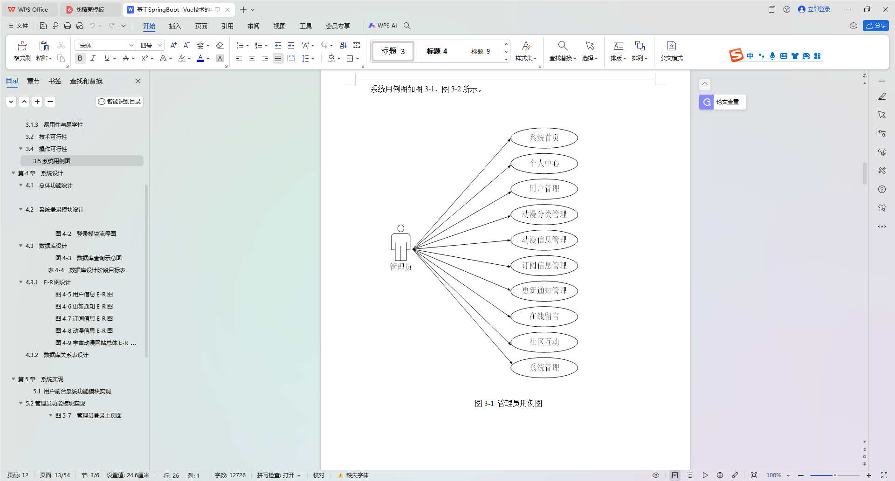The width and height of the screenshot is (895, 481).
Task: Collapse 4.3 数据库设计 tree node
Action: click(21, 246)
